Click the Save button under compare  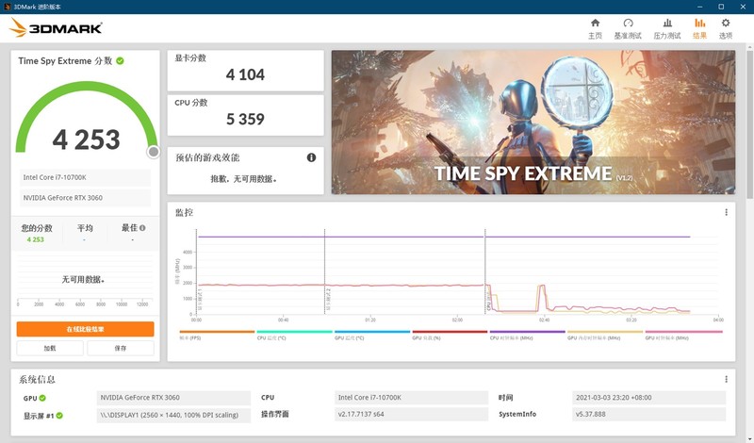pyautogui.click(x=121, y=348)
